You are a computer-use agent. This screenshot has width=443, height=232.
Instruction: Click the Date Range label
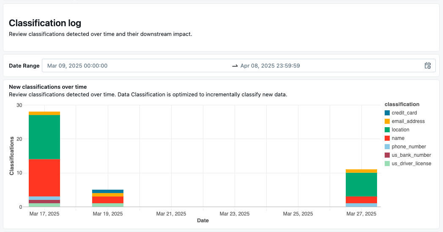click(x=24, y=66)
